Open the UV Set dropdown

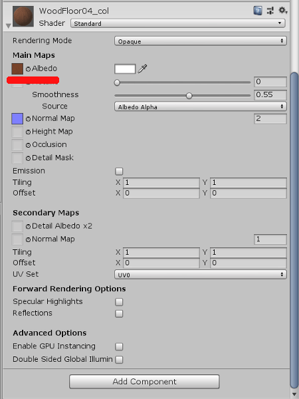point(201,275)
